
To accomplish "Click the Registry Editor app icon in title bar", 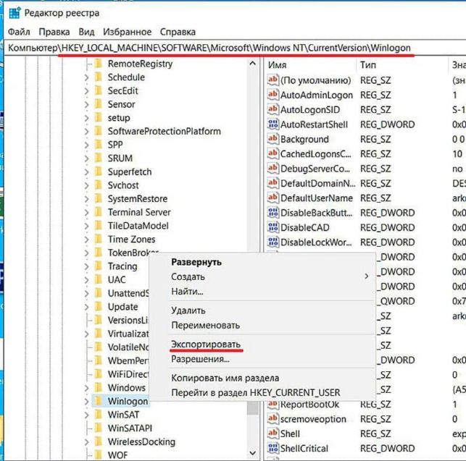I will click(14, 13).
